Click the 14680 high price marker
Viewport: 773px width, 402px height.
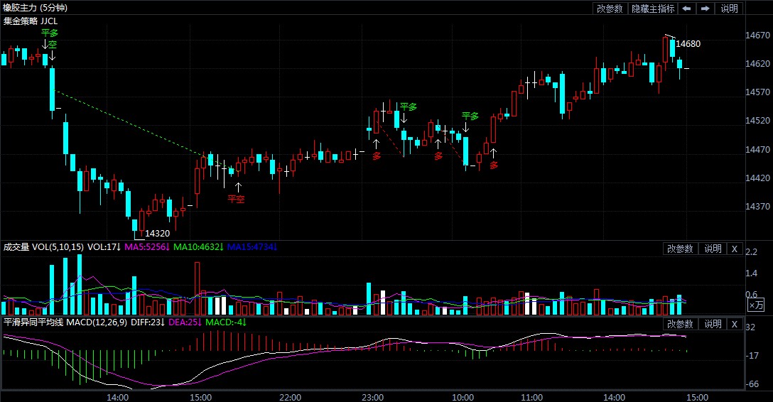coord(688,44)
